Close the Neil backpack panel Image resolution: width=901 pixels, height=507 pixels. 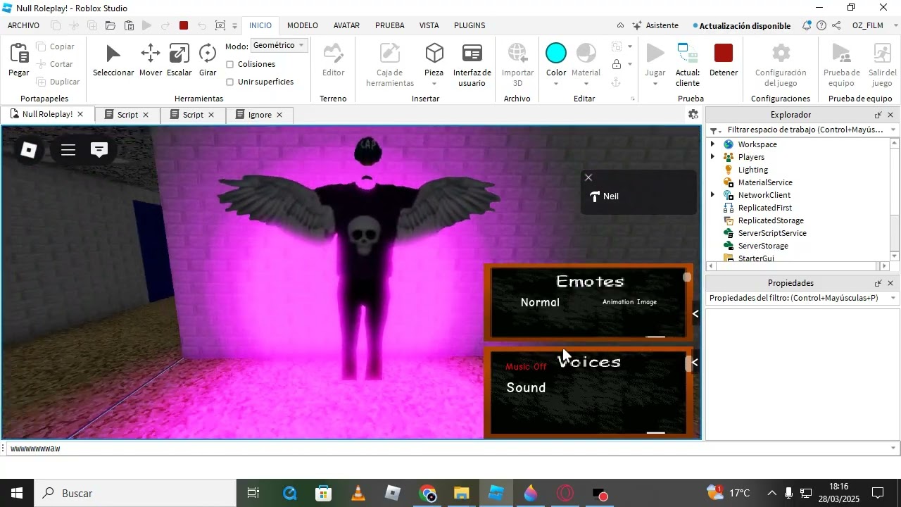588,177
